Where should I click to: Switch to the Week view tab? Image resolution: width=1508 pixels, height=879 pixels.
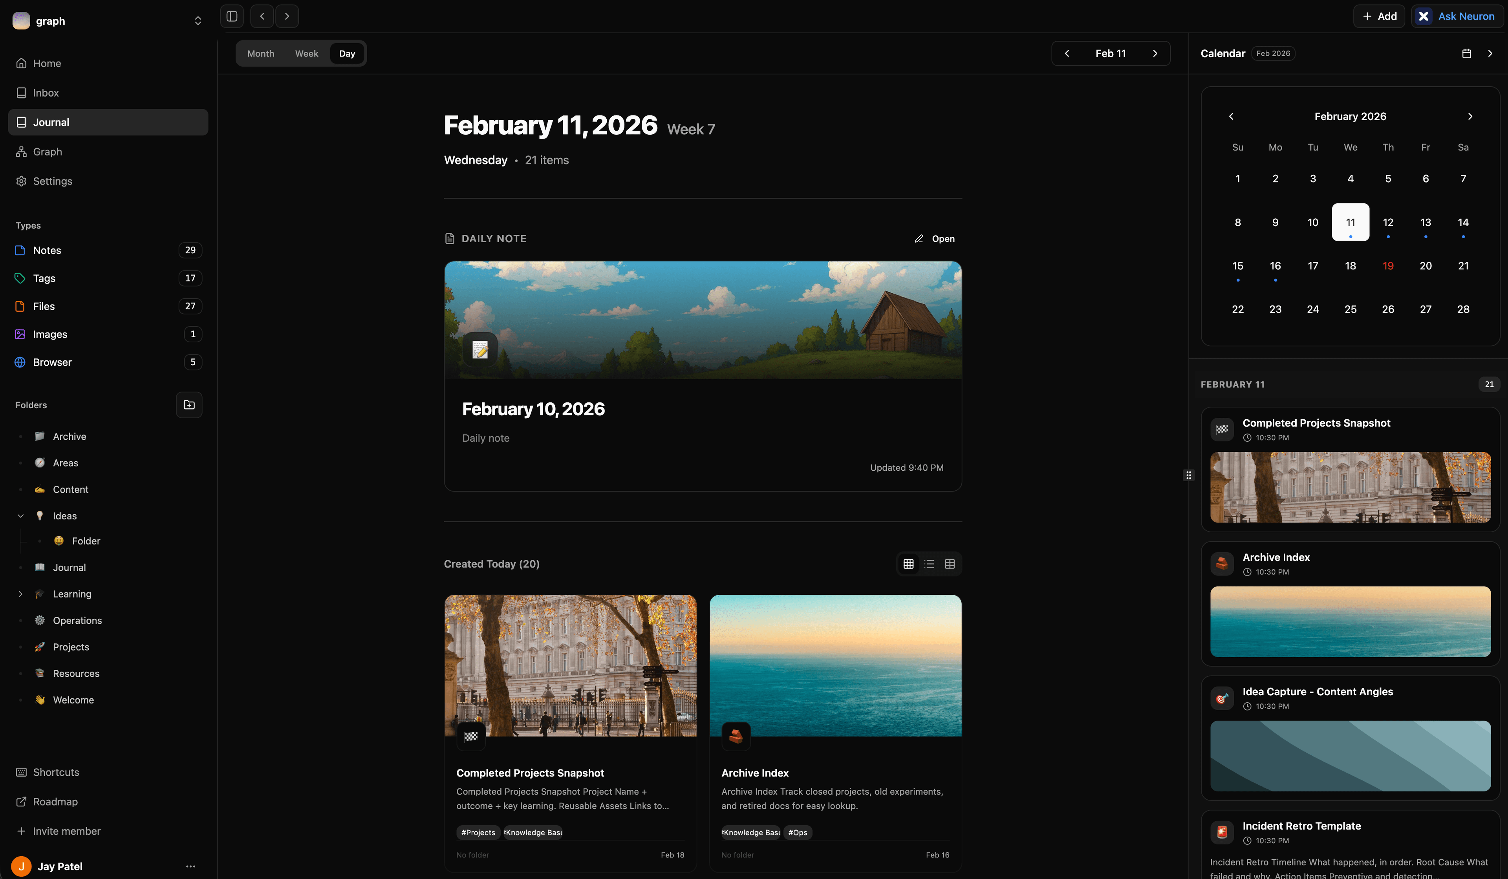(306, 53)
